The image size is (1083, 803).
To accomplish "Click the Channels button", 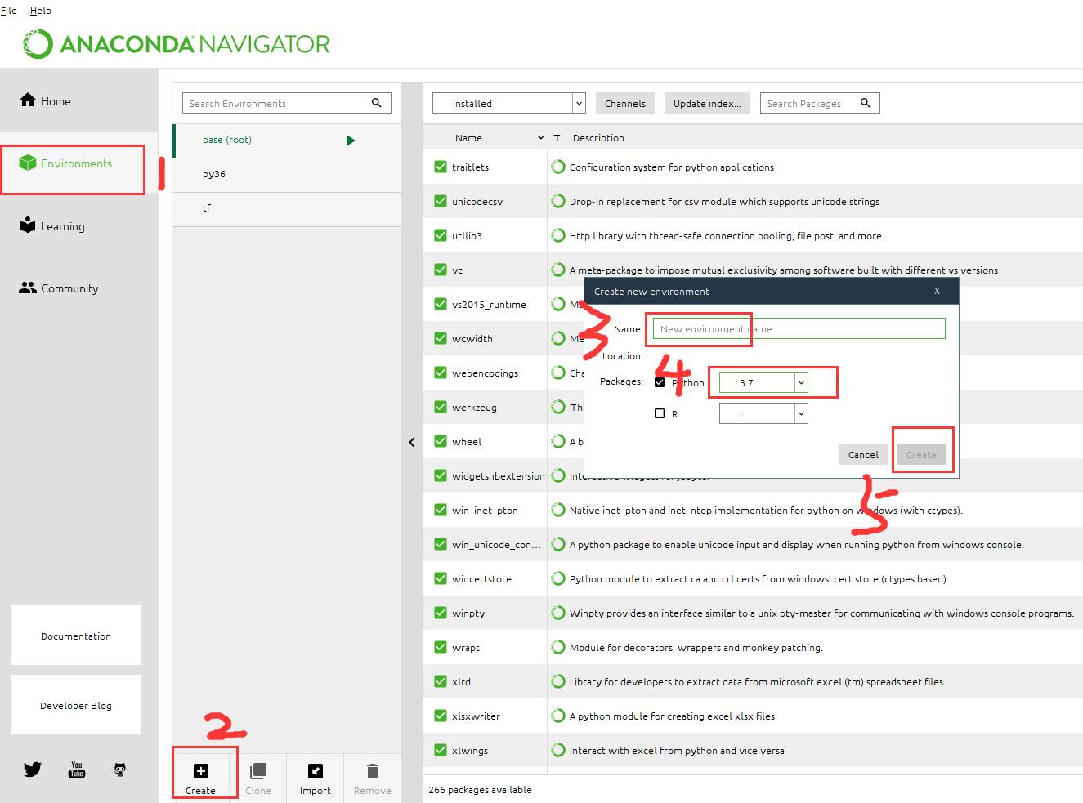I will (x=625, y=103).
